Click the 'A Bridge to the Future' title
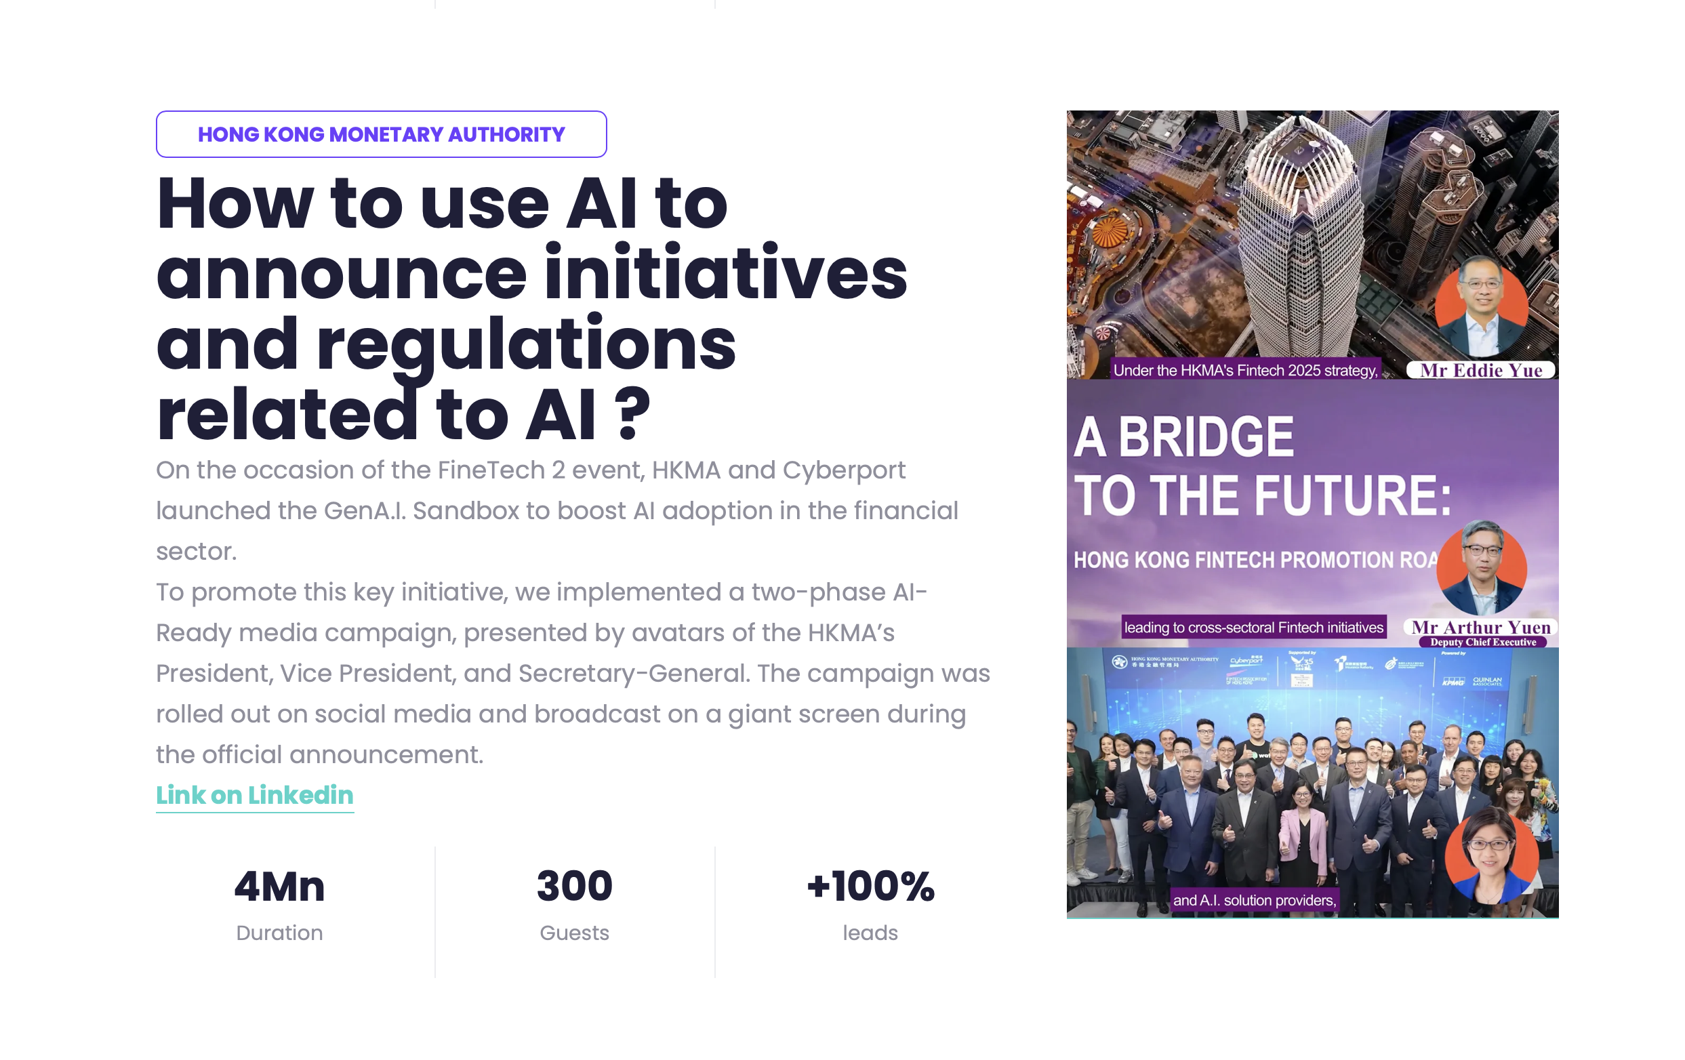This screenshot has width=1685, height=1060. [1261, 464]
